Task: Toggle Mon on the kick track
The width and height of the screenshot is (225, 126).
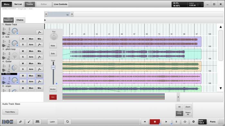Action: pos(31,39)
